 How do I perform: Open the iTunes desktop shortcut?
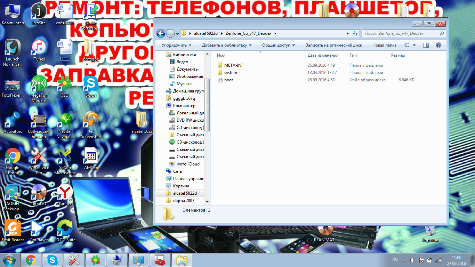click(39, 49)
